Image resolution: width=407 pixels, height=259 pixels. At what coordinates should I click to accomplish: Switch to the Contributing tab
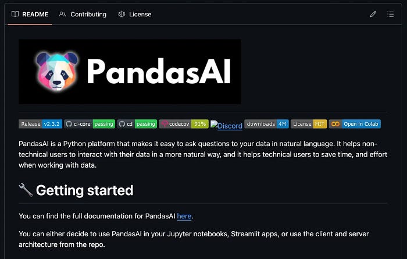83,15
